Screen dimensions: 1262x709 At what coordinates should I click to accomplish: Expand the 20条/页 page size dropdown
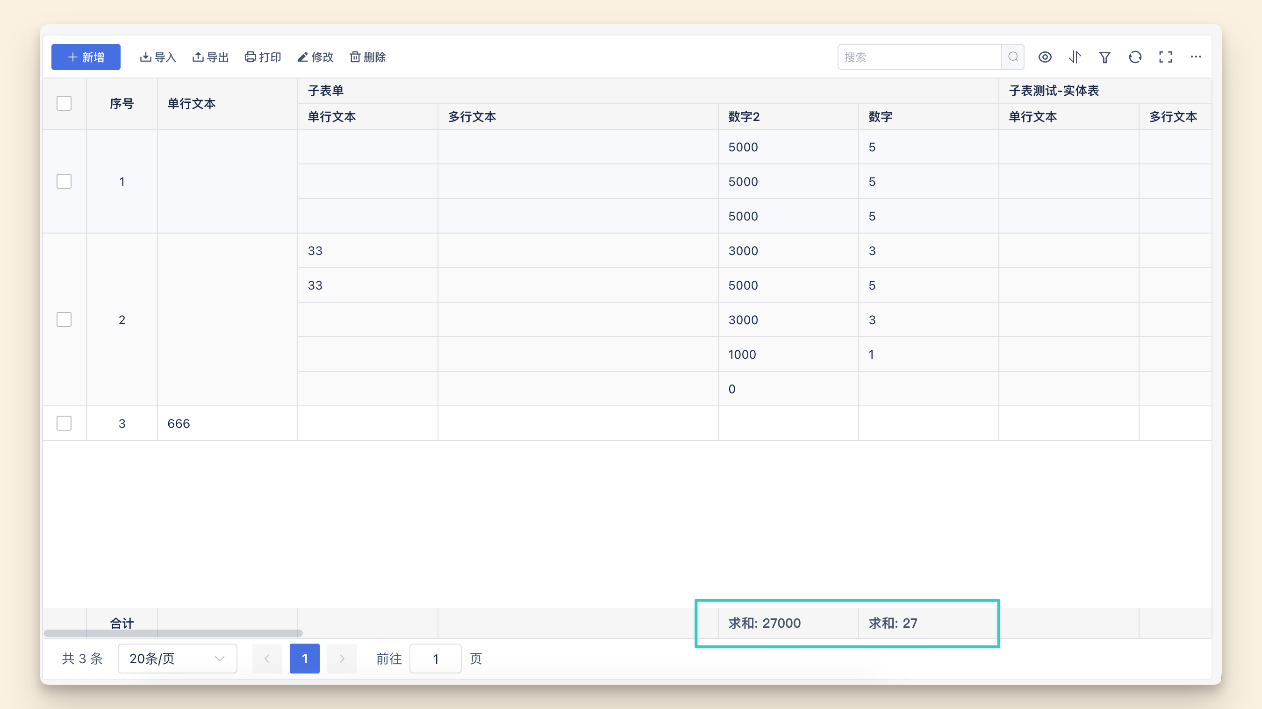coord(177,659)
